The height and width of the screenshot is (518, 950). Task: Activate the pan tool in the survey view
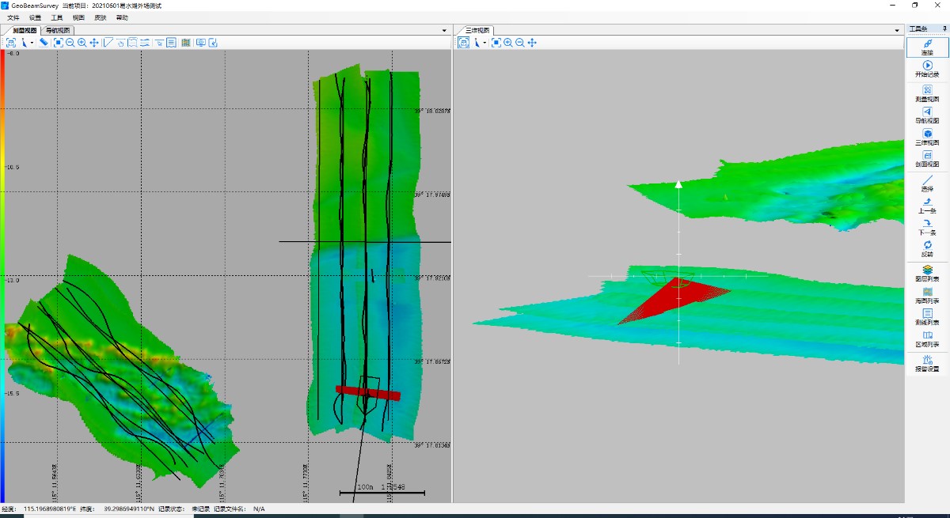coord(94,43)
